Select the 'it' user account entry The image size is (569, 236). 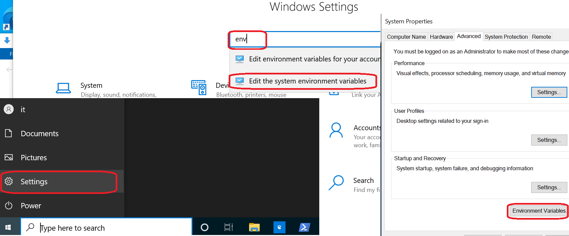pyautogui.click(x=62, y=109)
